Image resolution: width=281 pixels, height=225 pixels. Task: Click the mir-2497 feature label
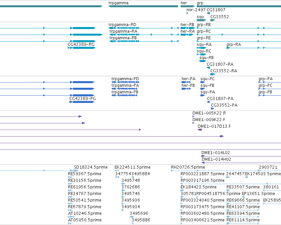tap(196, 10)
